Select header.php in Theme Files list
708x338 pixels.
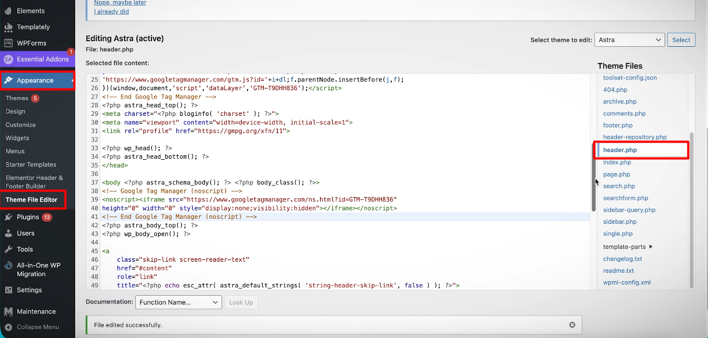(x=620, y=150)
